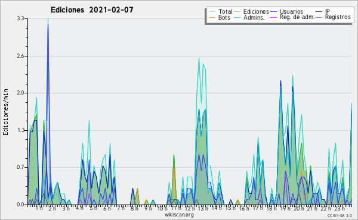Screen dimensions: 358x220
Task: Select the 'Bots' legend entry
Action: 224,17
